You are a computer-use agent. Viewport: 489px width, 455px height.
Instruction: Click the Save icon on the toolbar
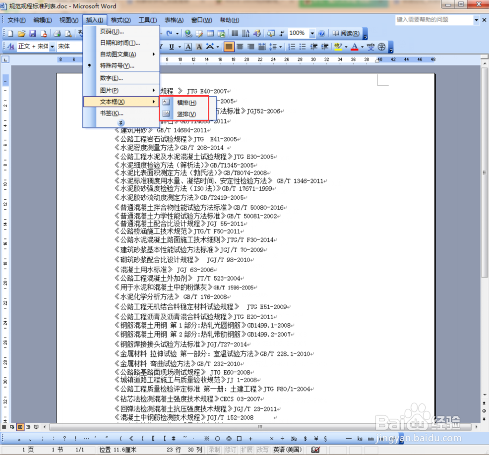pos(32,33)
